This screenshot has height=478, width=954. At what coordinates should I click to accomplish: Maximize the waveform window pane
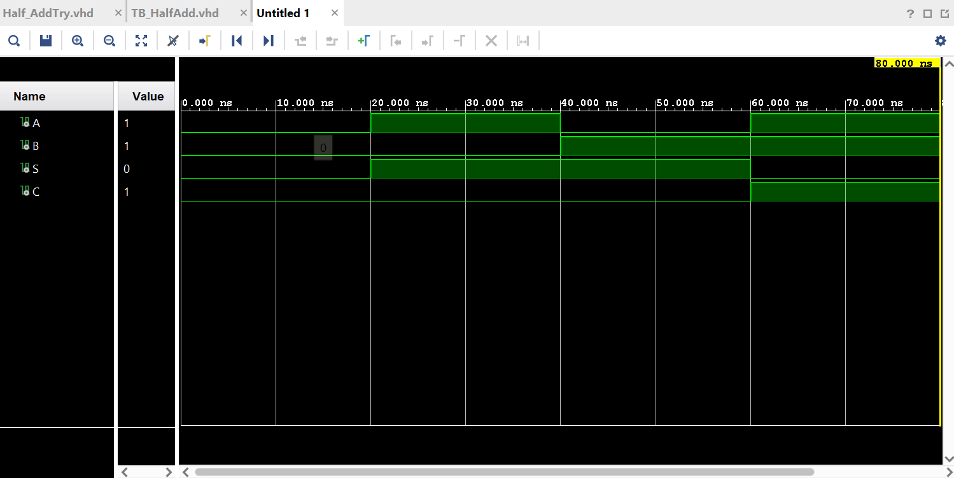point(927,13)
